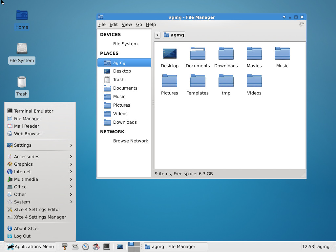The height and width of the screenshot is (252, 336).
Task: Open the Downloads folder in main pane
Action: pyautogui.click(x=226, y=58)
